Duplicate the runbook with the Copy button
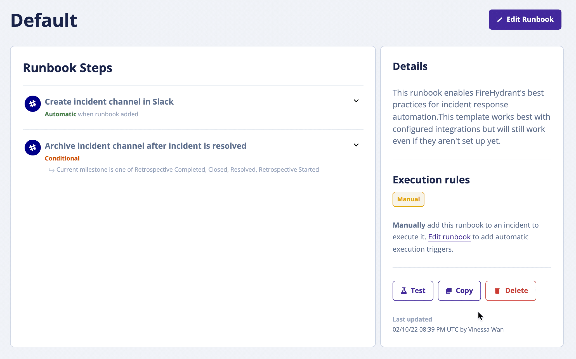This screenshot has height=359, width=576. click(x=459, y=291)
